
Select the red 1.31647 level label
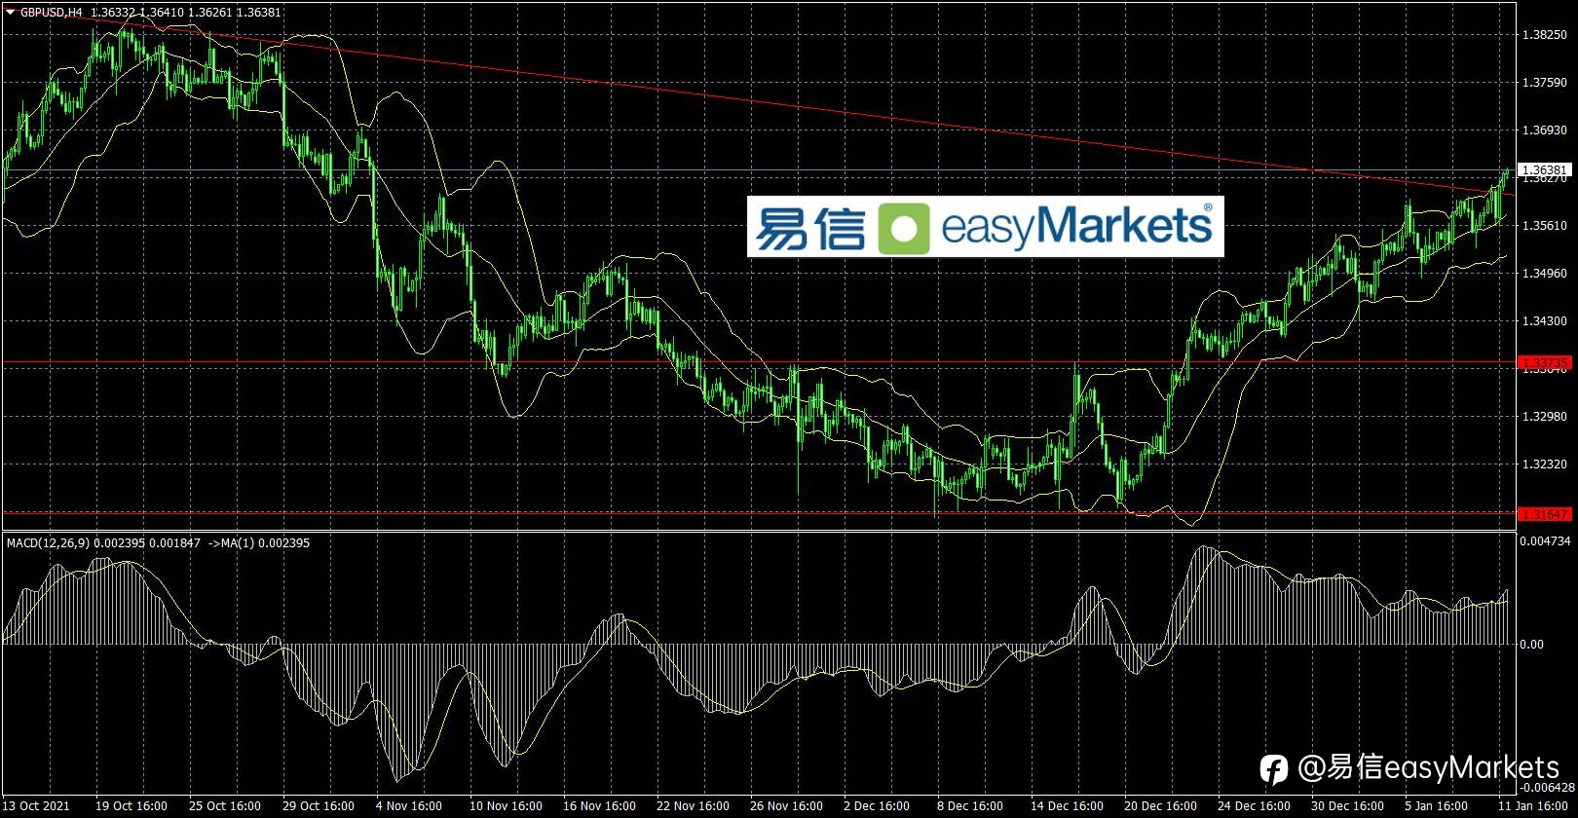pos(1544,513)
